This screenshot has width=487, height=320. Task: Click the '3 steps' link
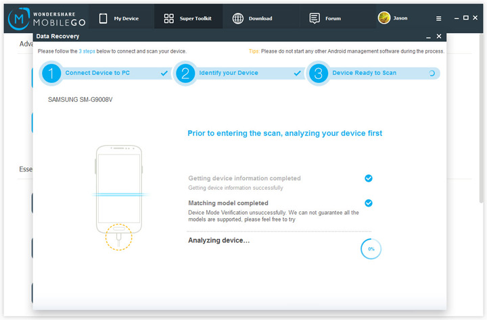87,51
